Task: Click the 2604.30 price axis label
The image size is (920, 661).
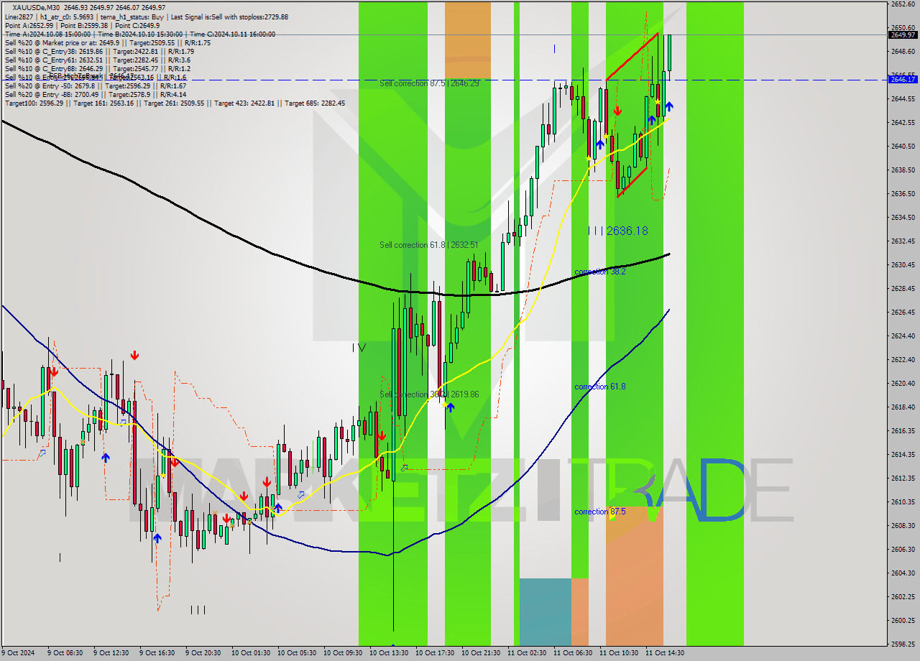Action: 903,573
